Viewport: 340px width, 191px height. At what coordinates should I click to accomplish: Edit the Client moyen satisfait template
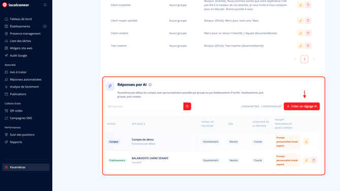[300, 21]
